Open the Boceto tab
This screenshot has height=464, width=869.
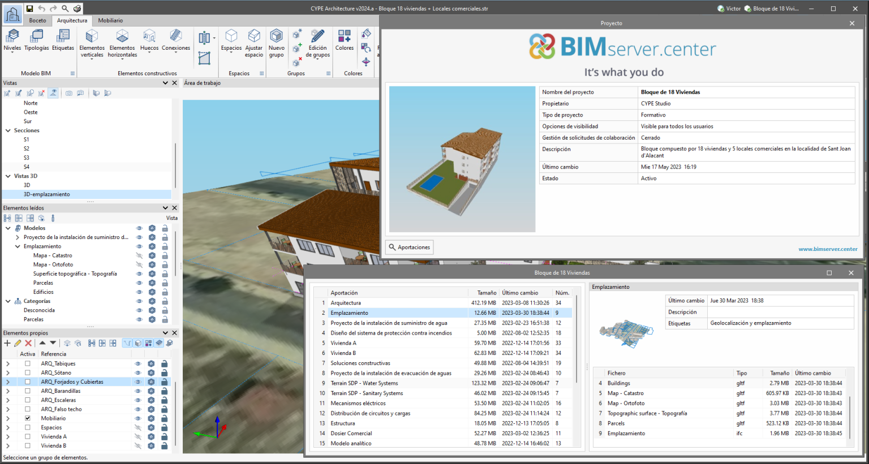click(x=37, y=20)
